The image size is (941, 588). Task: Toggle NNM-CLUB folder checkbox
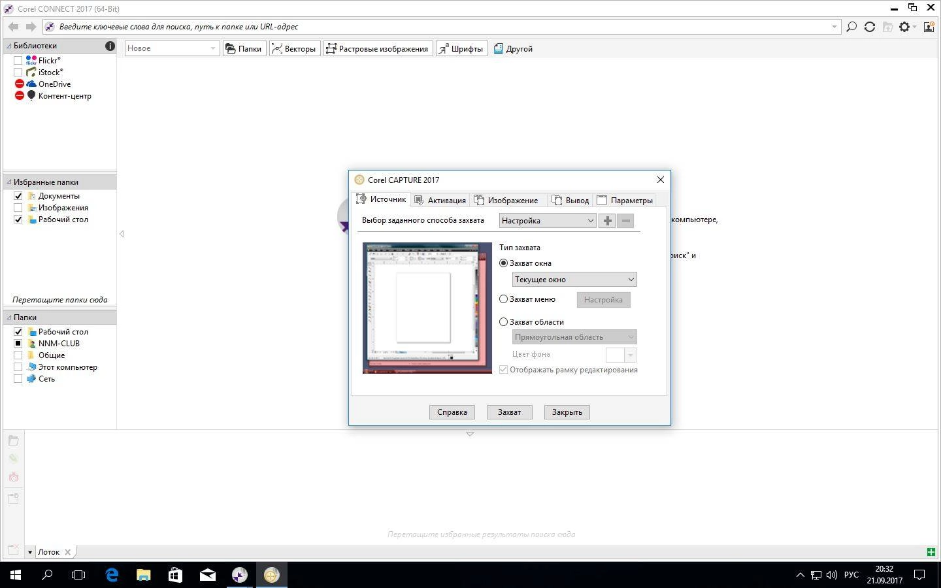point(18,344)
